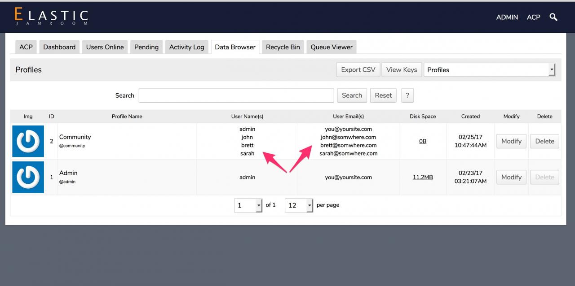Click email john@somwhere.com
Image resolution: width=575 pixels, height=286 pixels.
pos(348,137)
